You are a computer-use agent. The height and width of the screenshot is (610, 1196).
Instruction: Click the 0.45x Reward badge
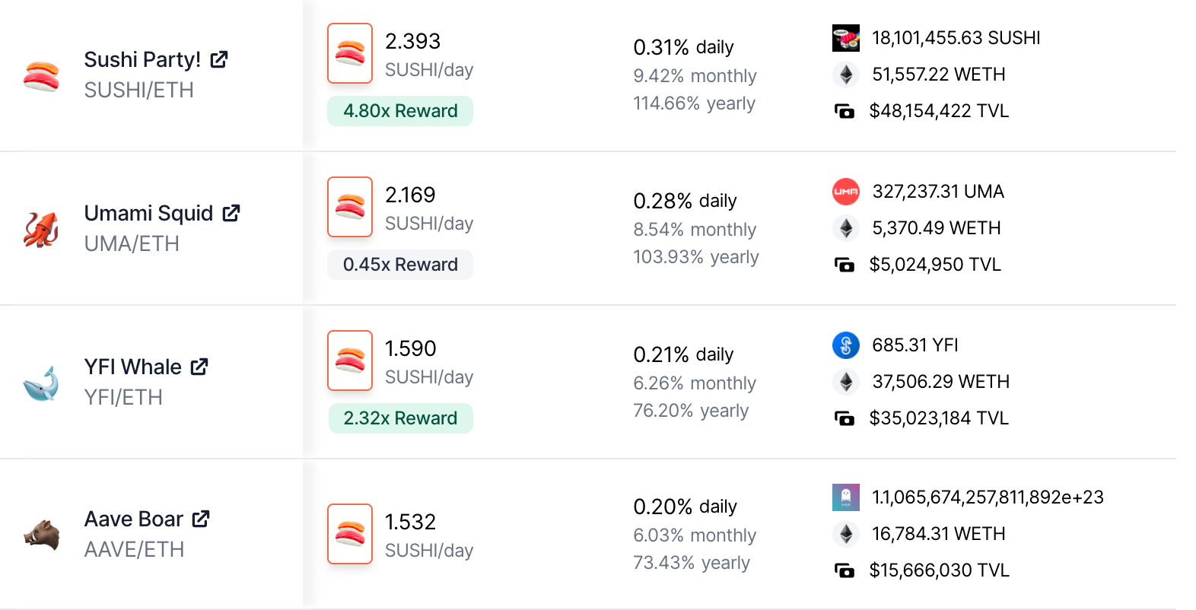[x=400, y=265]
